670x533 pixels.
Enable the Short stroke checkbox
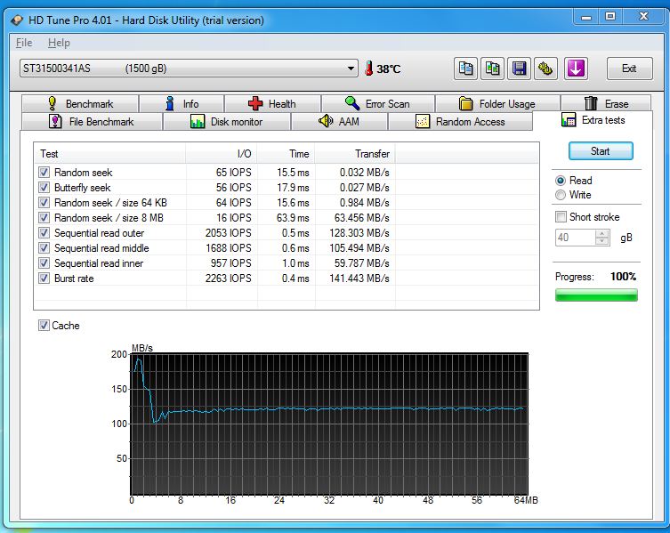561,217
